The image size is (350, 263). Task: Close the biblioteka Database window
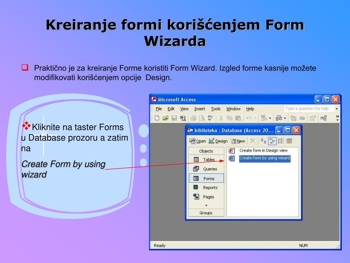(x=296, y=130)
